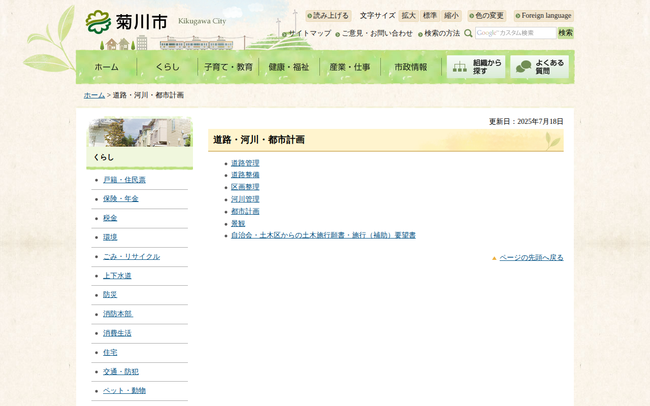This screenshot has height=406, width=650.
Task: Open the 組織から探す organization chart button
Action: (x=476, y=66)
